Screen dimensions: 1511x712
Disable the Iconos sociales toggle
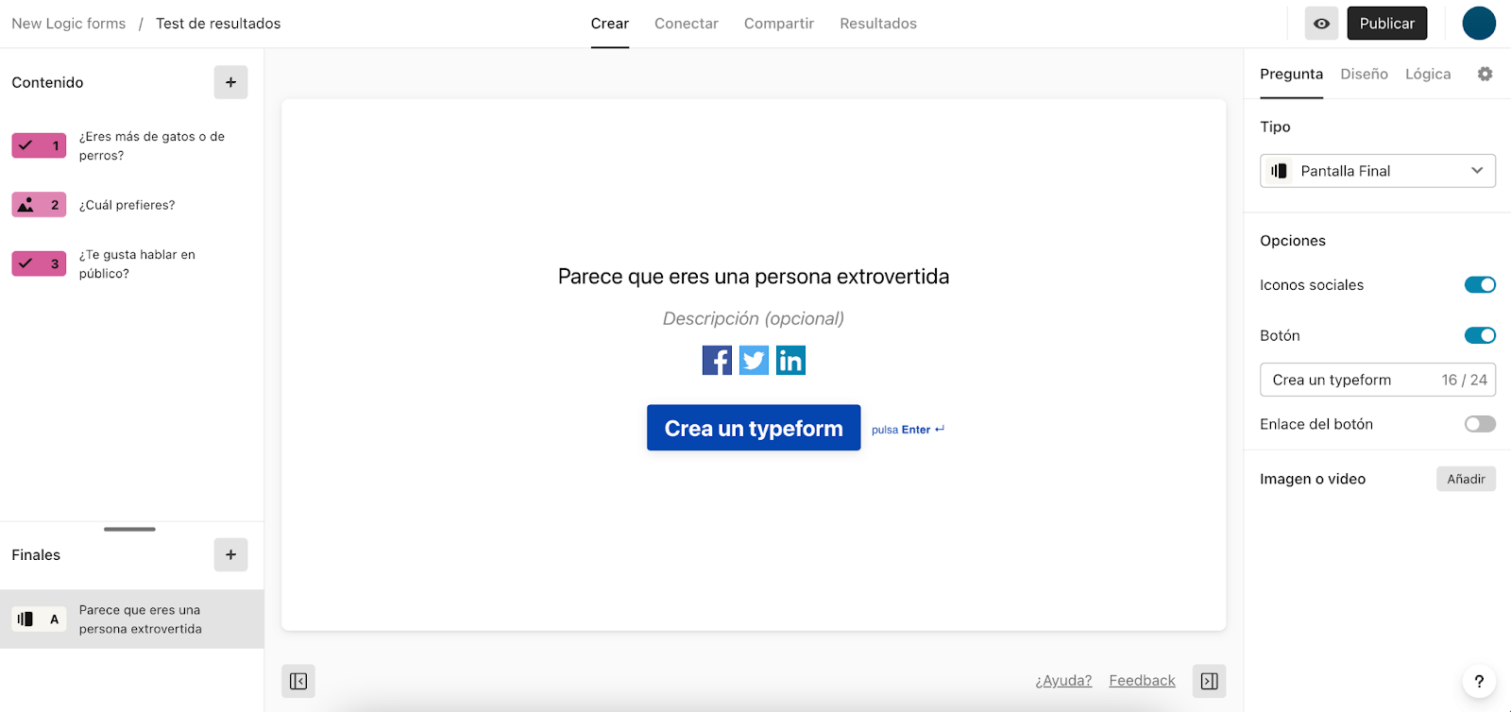(x=1480, y=284)
